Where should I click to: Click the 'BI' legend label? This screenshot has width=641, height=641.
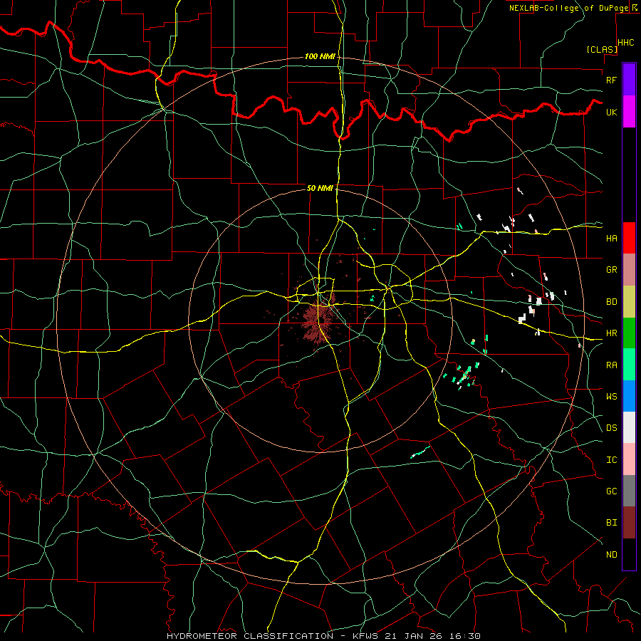pyautogui.click(x=611, y=523)
